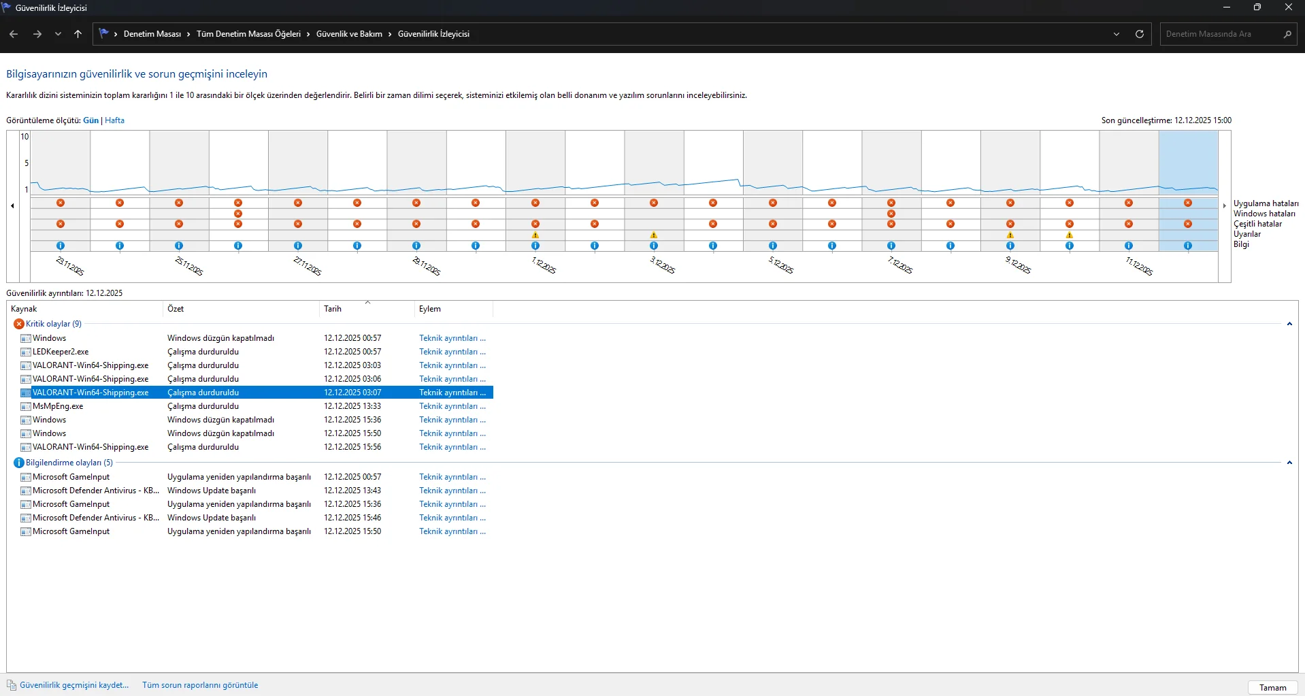Click the information icon for 12.12.2025 column

[1188, 246]
